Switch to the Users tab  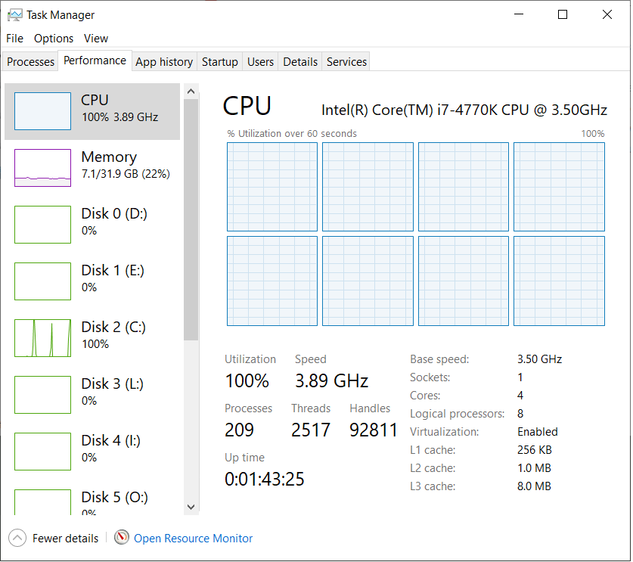[261, 62]
